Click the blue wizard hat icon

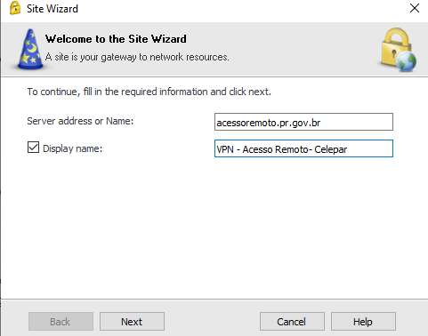coord(29,49)
